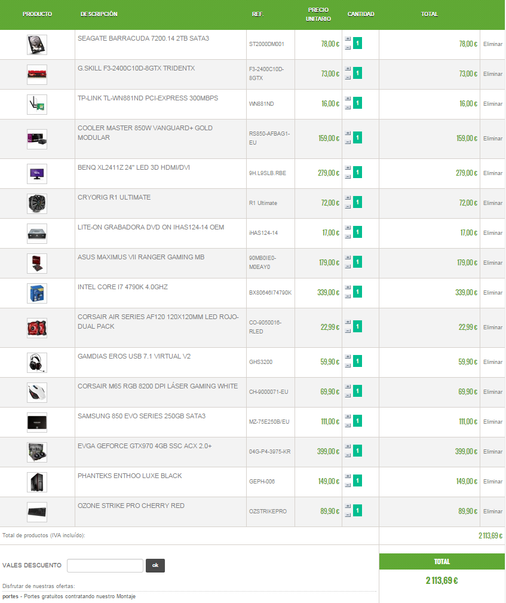This screenshot has height=603, width=506.
Task: Open G.Skill TridentX red RAM thumbnail
Action: tap(37, 75)
